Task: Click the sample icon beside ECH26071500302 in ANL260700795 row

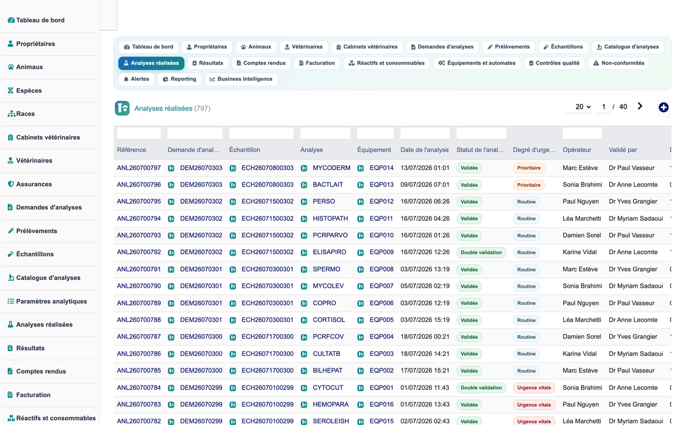Action: (x=233, y=202)
